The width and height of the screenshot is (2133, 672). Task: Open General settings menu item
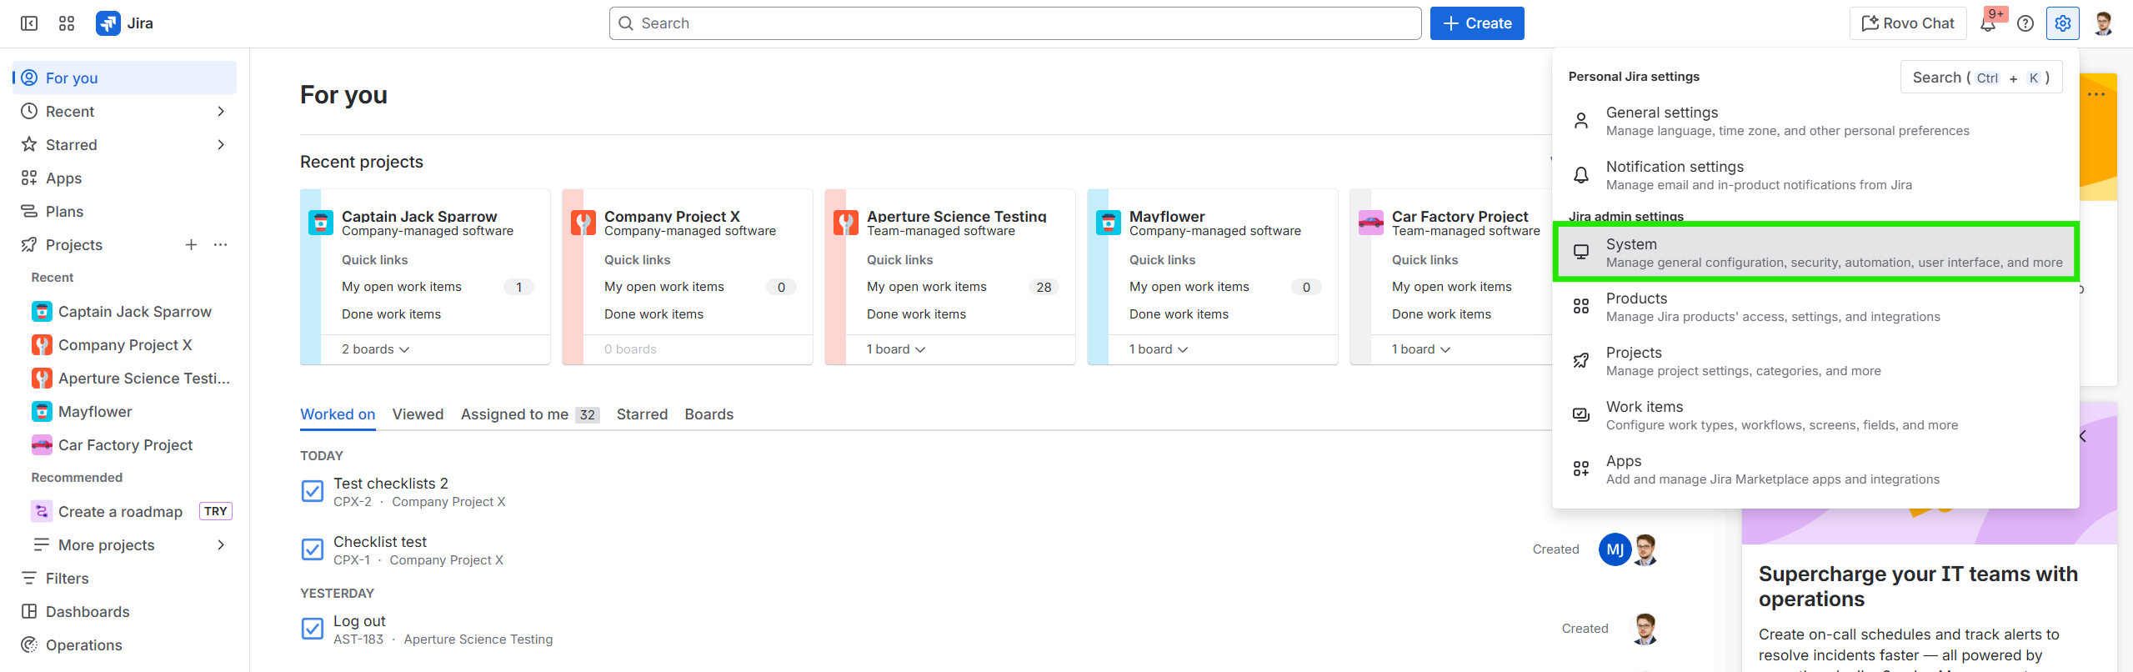[1815, 121]
